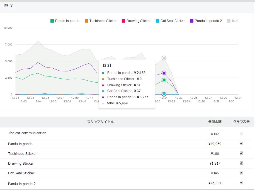Click the スタンプタイトル column header
Viewport: 255px width, 190px height.
(x=100, y=122)
